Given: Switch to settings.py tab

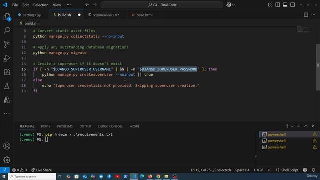Looking at the screenshot, I should pos(31,15).
